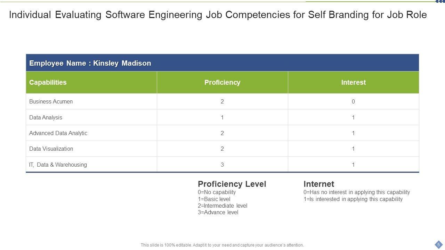The height and width of the screenshot is (250, 445).
Task: Click the '3=Advance level' legend line
Action: tap(218, 212)
